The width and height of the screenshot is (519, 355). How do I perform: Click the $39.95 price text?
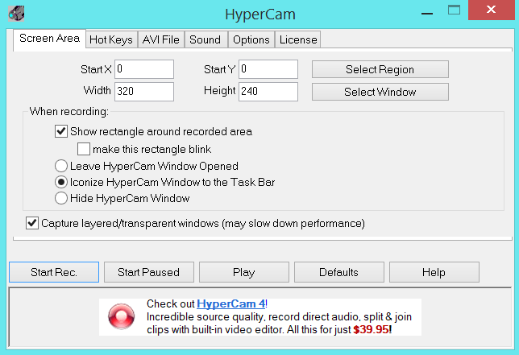371,329
